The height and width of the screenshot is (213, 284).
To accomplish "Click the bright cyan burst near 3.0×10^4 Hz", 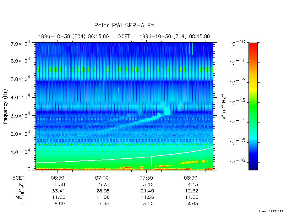I will coord(167,111).
